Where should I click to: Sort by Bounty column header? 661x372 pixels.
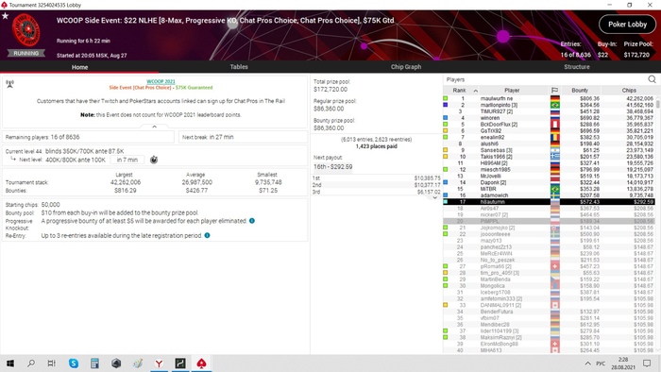coord(580,90)
